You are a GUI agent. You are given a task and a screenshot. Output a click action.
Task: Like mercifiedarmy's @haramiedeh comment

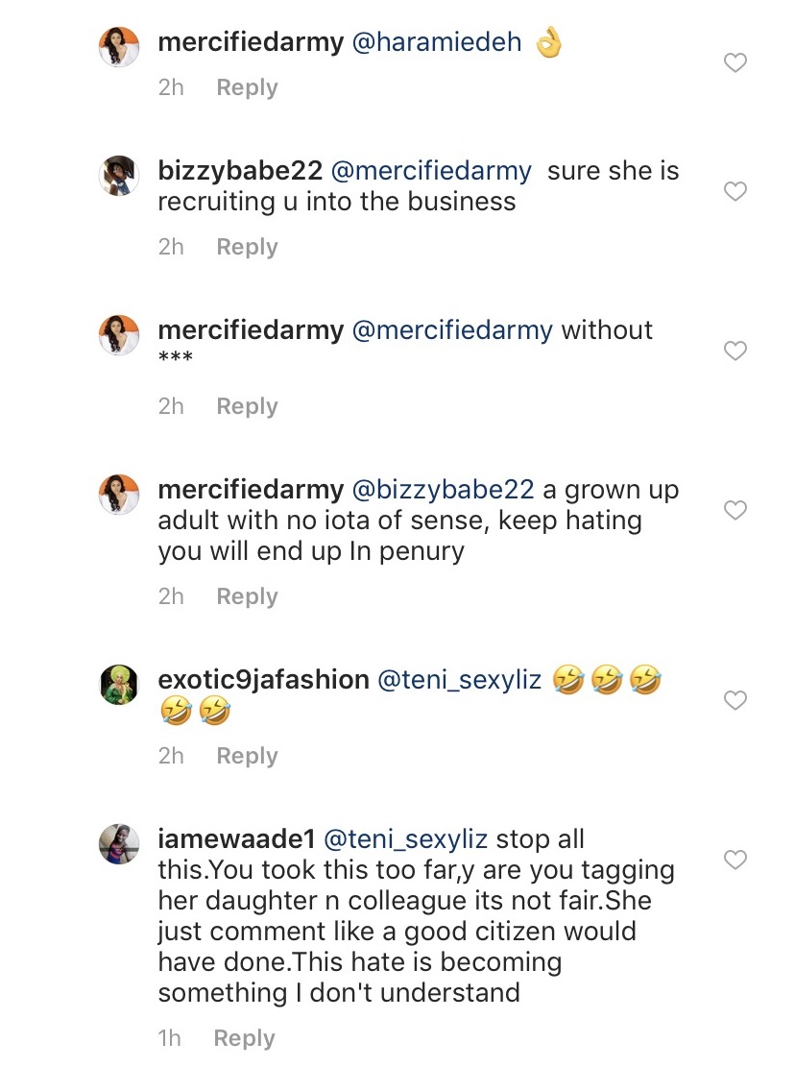click(x=735, y=62)
